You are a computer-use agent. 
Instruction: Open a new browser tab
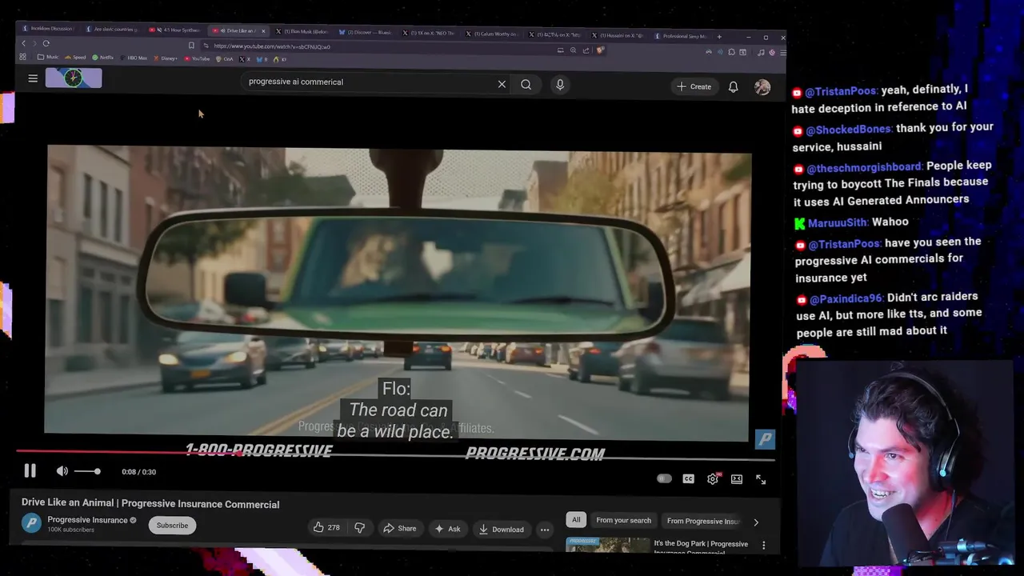coord(719,36)
